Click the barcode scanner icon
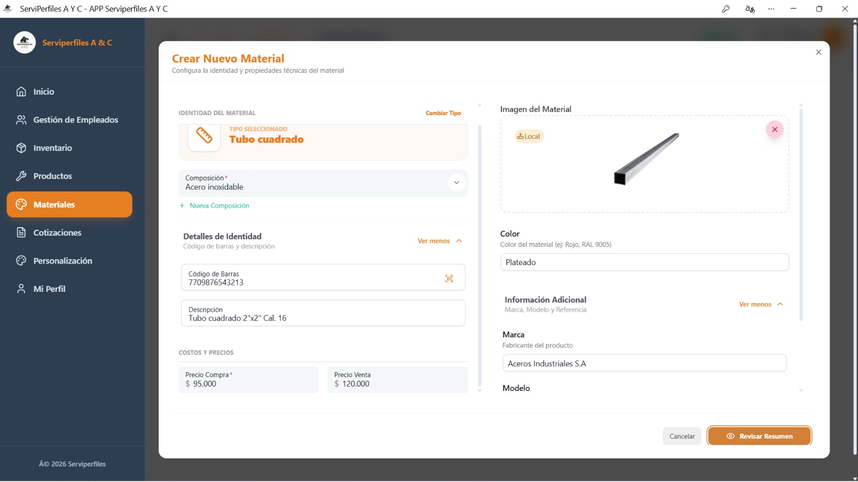 pos(449,278)
